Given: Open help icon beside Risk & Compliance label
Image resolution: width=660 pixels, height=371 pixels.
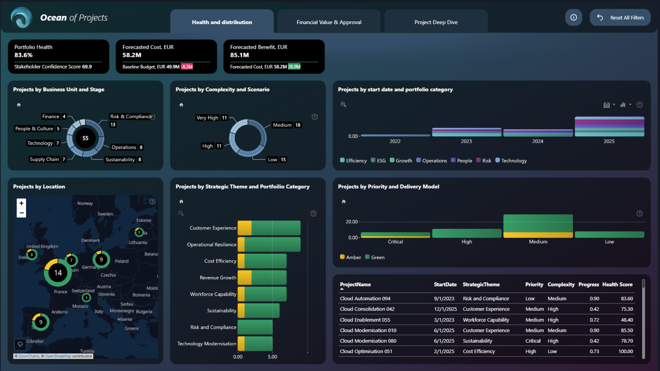Looking at the screenshot, I should [x=152, y=117].
